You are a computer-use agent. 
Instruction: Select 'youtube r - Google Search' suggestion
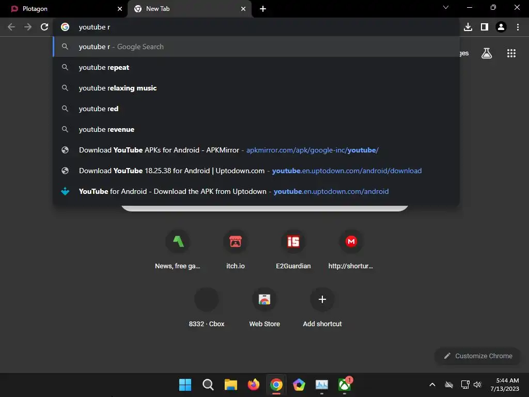click(x=256, y=47)
